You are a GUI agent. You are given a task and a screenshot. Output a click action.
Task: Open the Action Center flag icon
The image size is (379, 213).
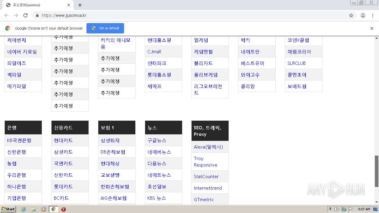click(x=351, y=209)
